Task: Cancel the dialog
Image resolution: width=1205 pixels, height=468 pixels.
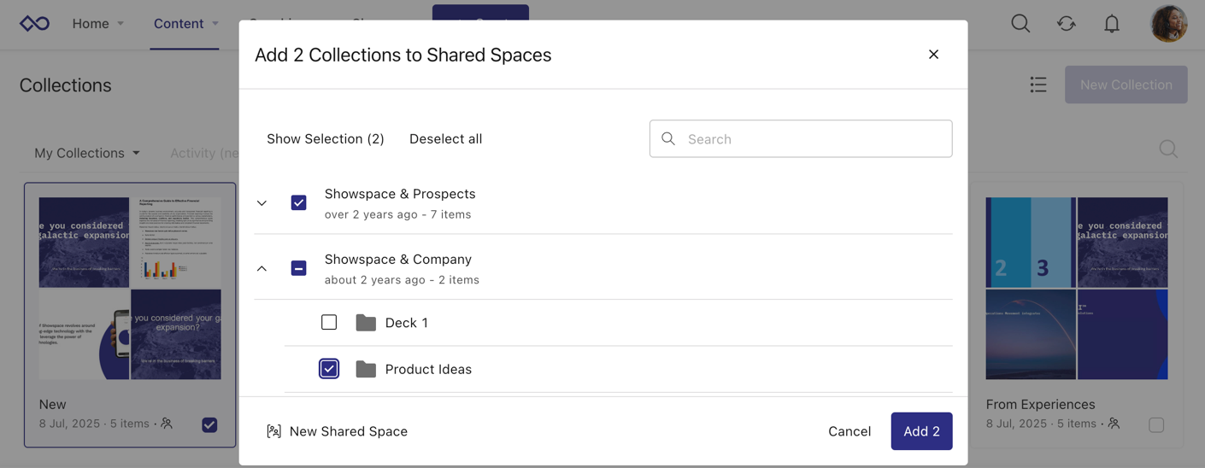Action: click(849, 431)
